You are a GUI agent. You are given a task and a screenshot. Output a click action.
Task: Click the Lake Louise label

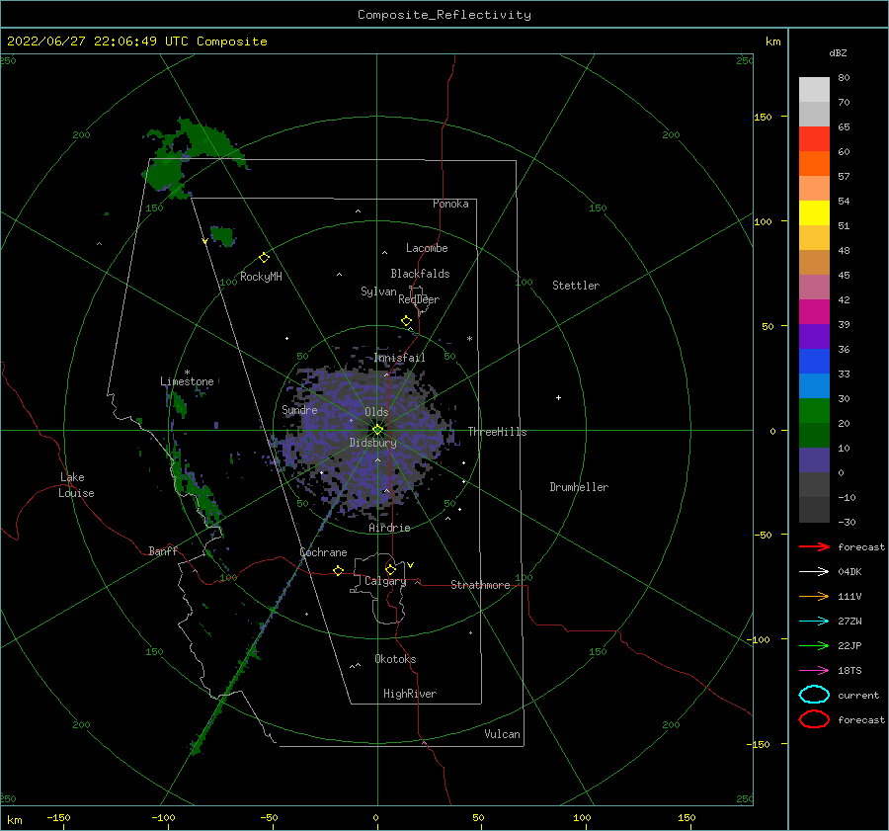point(76,485)
